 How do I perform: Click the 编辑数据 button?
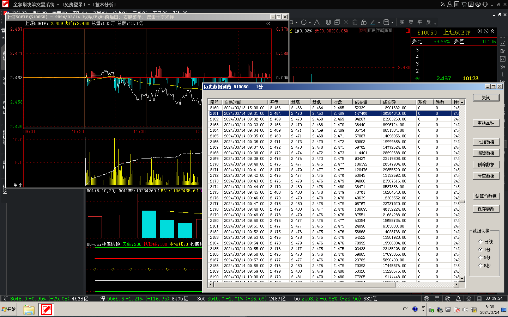point(486,153)
